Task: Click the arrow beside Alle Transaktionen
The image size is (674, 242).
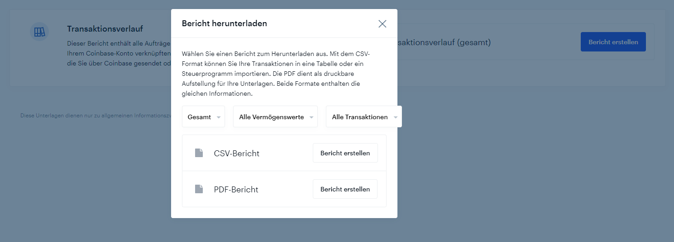Action: (x=396, y=117)
